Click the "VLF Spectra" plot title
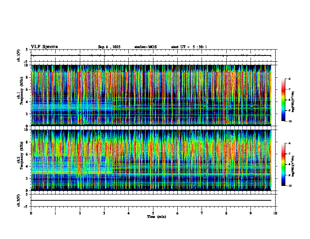This screenshot has height=239, width=310. (44, 47)
